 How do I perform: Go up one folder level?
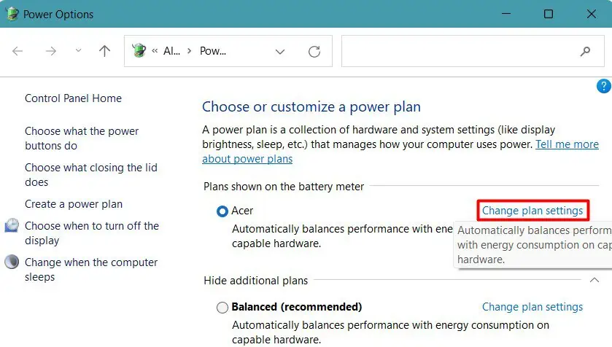point(104,51)
